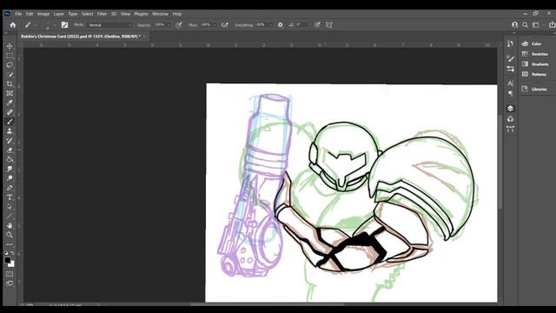Open the Window menu
The image size is (556, 313).
pyautogui.click(x=160, y=14)
